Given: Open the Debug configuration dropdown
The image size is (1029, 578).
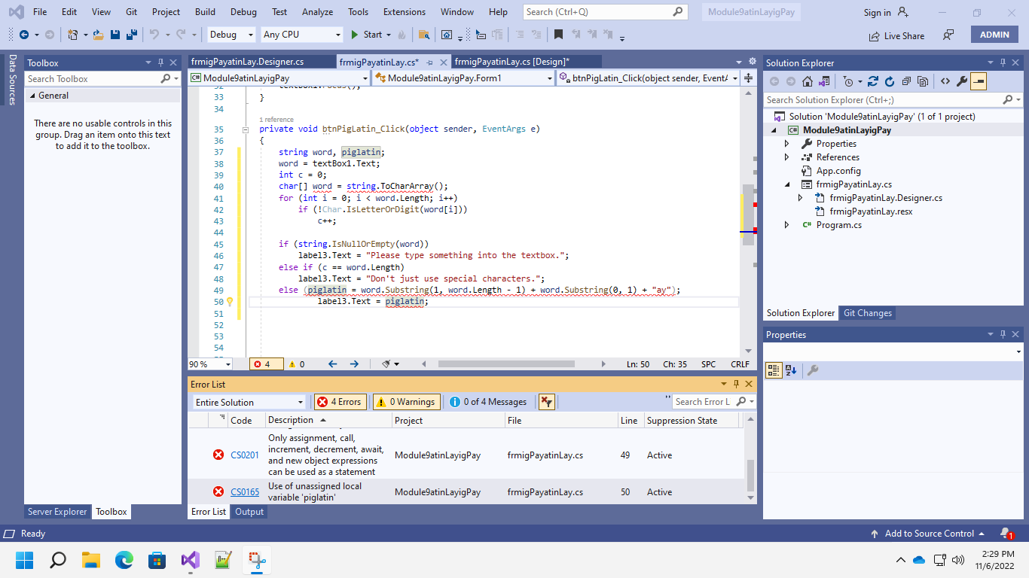Looking at the screenshot, I should pos(231,35).
